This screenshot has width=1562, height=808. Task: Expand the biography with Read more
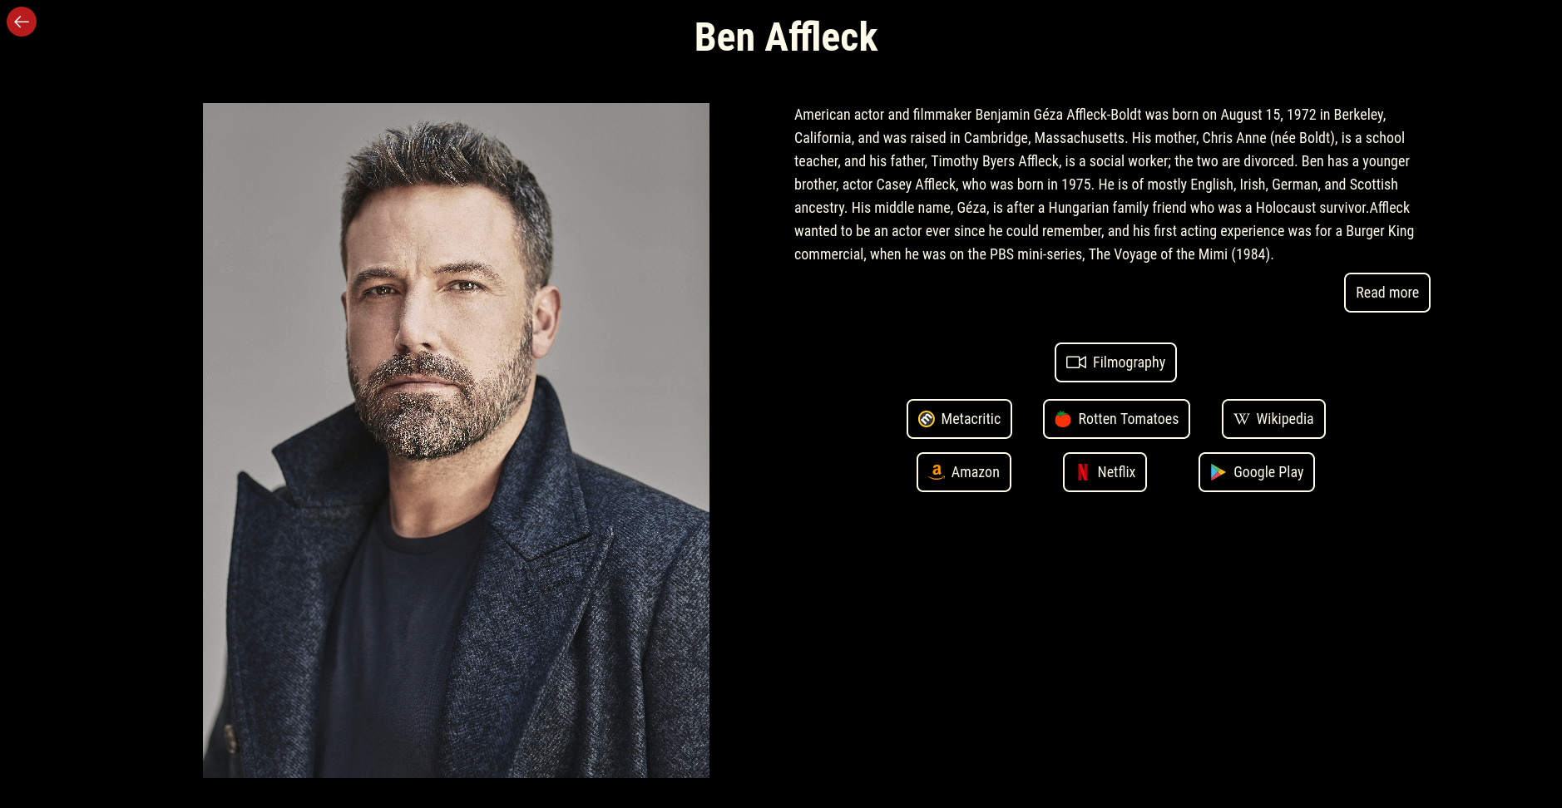click(x=1387, y=293)
